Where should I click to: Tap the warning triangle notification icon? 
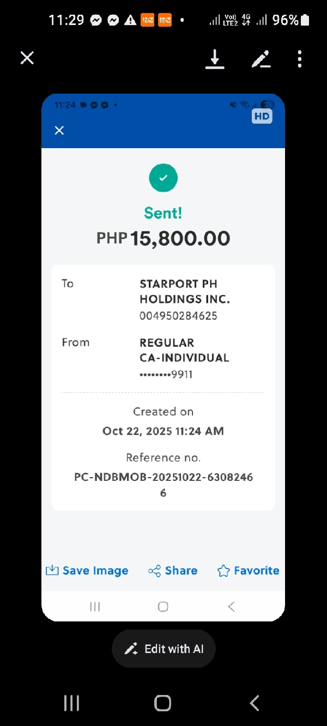coord(130,21)
